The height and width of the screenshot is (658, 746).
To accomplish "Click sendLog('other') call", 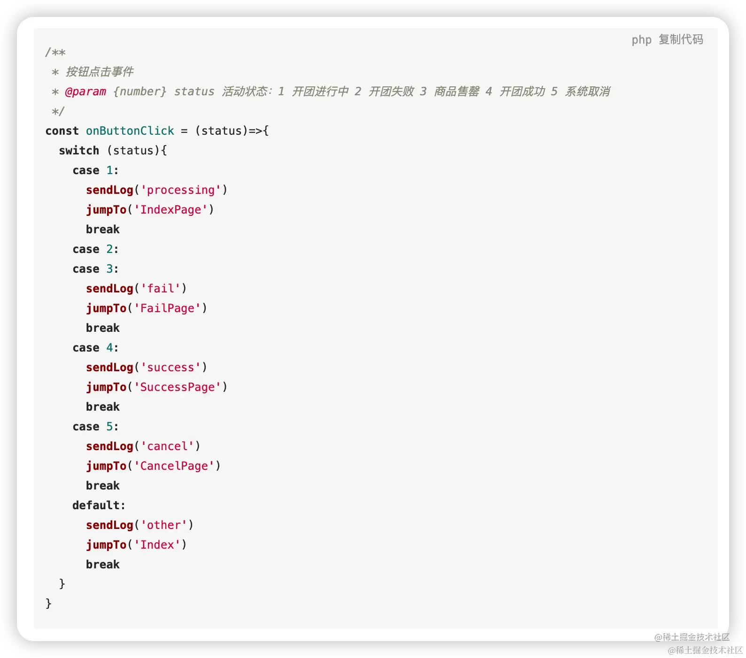I will coord(140,525).
